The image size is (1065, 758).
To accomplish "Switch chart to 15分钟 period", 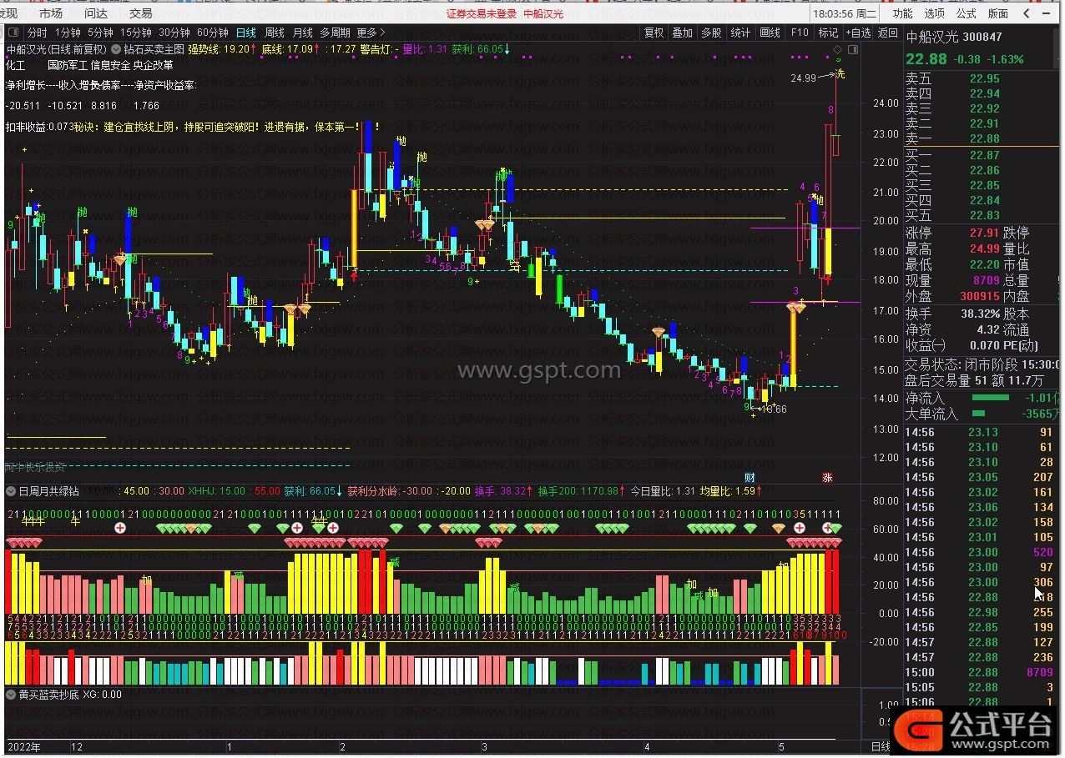I will [136, 33].
